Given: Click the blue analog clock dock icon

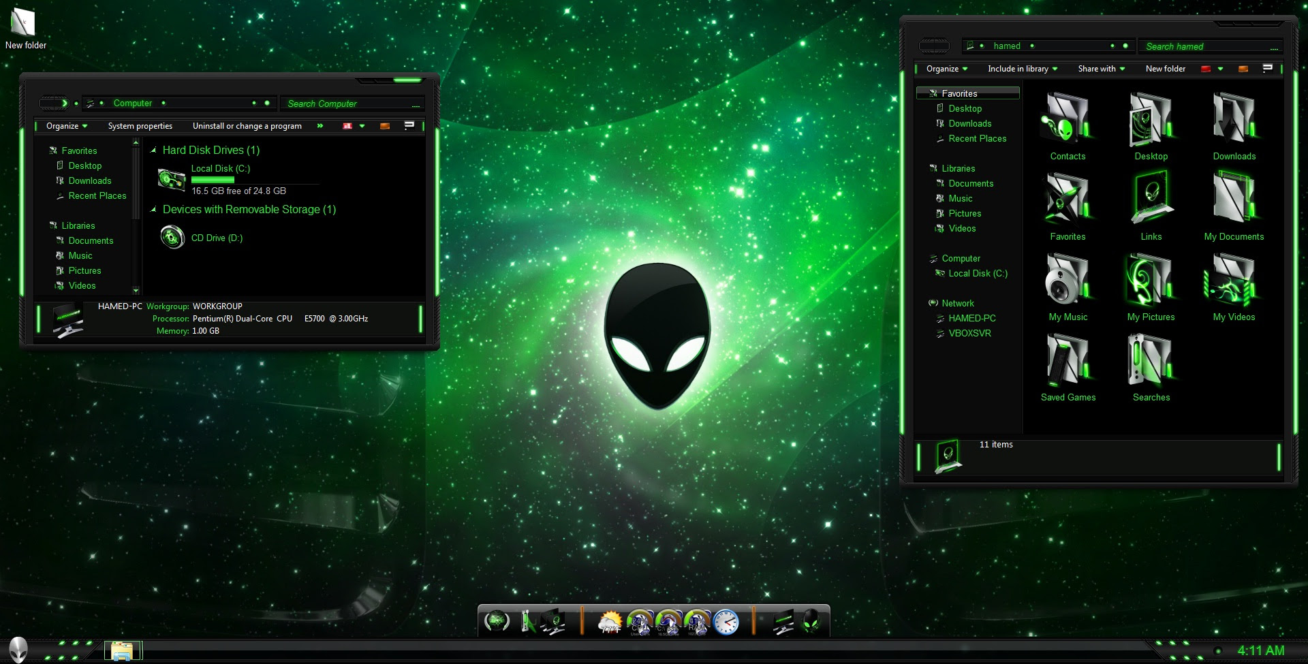Looking at the screenshot, I should pyautogui.click(x=726, y=622).
